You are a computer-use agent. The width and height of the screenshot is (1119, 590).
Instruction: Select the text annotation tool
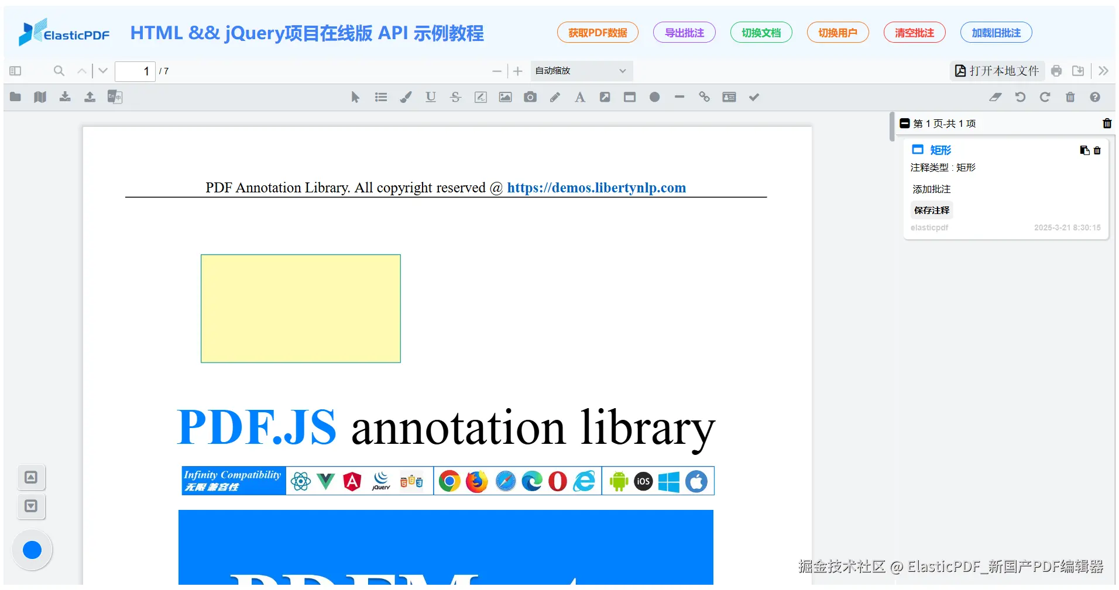[x=579, y=97]
